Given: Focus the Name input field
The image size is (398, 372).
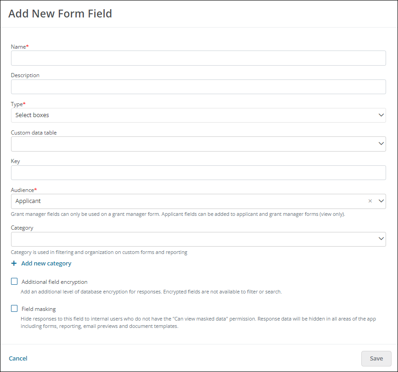Looking at the screenshot, I should click(198, 58).
